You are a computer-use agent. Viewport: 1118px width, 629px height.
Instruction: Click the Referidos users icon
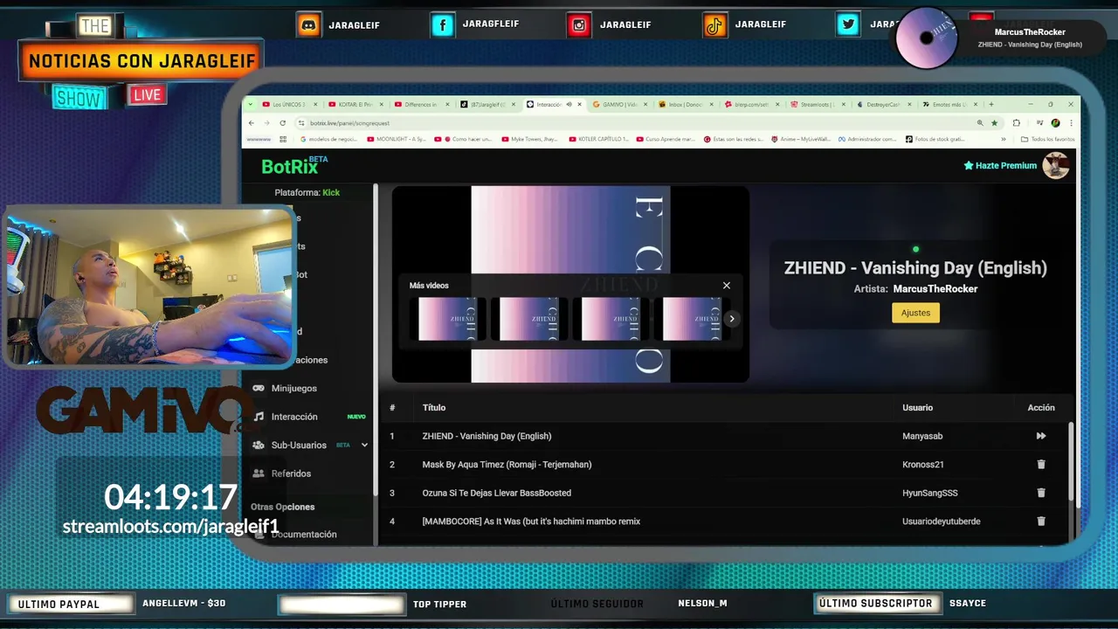tap(259, 473)
